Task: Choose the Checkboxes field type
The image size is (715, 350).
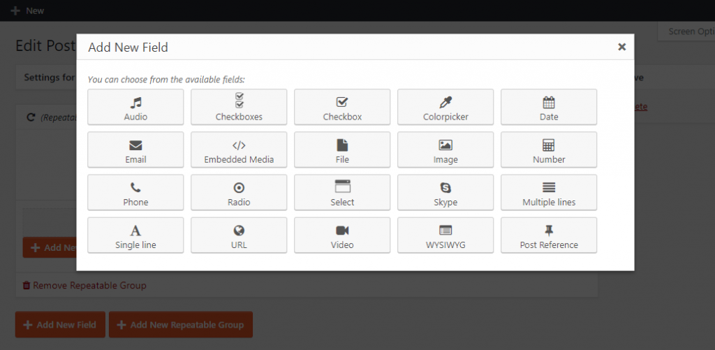Action: tap(239, 108)
